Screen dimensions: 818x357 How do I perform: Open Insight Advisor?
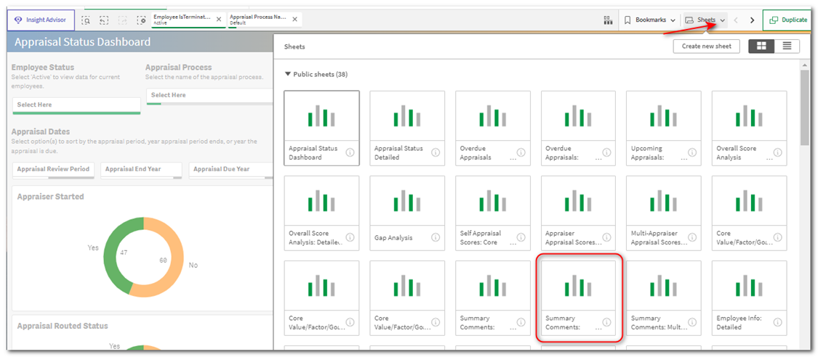click(41, 20)
